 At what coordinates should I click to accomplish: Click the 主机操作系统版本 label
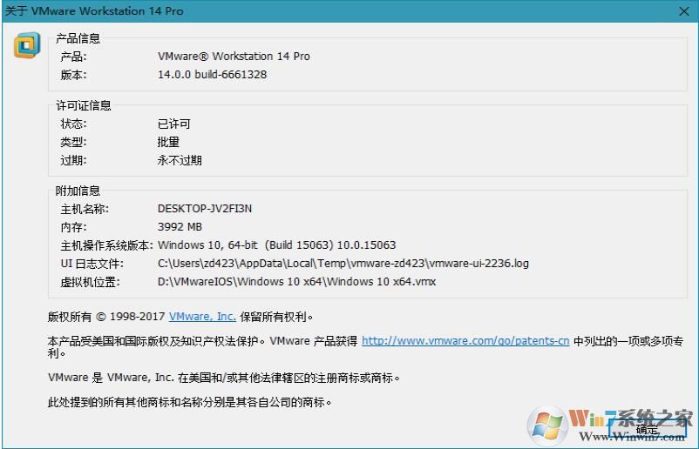pos(106,245)
